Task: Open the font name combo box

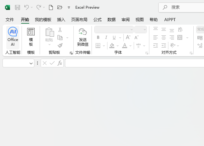Action: 114,30
